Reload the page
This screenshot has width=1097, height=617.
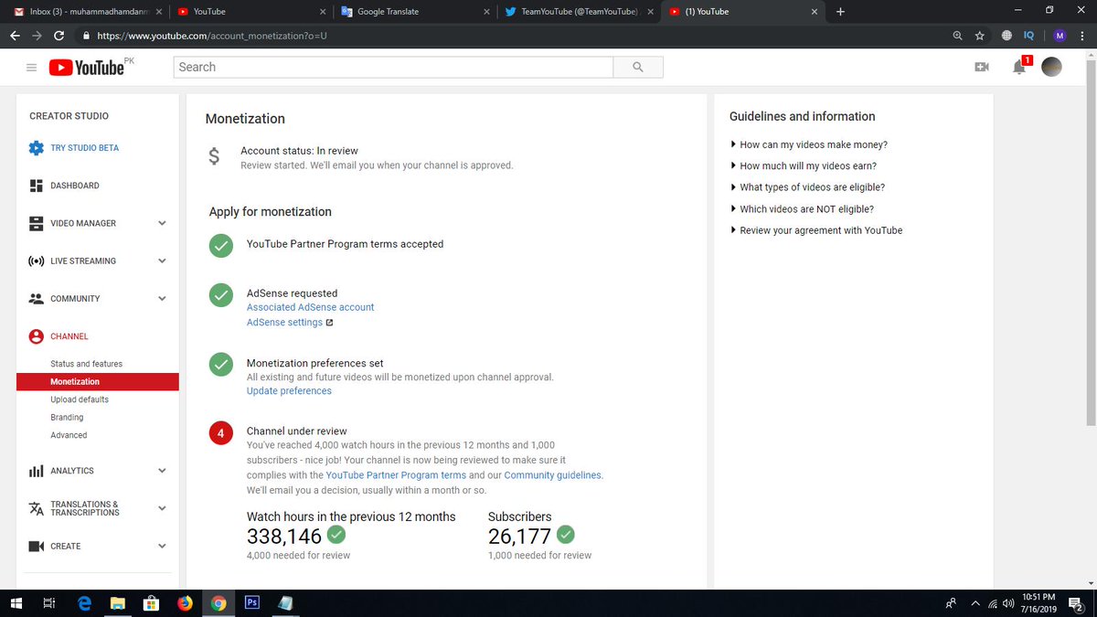(59, 36)
